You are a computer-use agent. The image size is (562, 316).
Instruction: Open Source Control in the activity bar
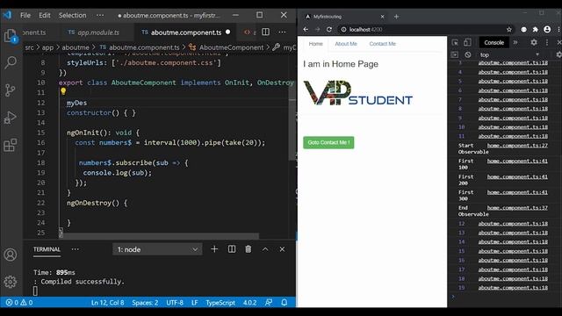click(x=10, y=90)
